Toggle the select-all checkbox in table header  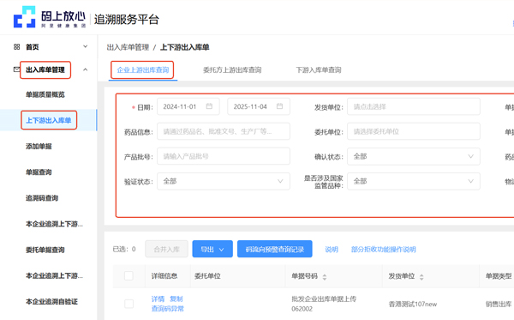coord(128,275)
